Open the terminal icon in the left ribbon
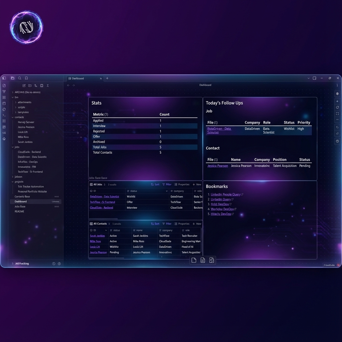This screenshot has height=342, width=342. point(4,115)
